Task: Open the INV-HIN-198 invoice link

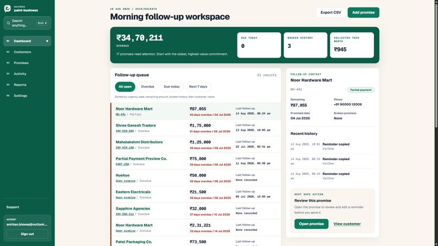Action: 124,148
